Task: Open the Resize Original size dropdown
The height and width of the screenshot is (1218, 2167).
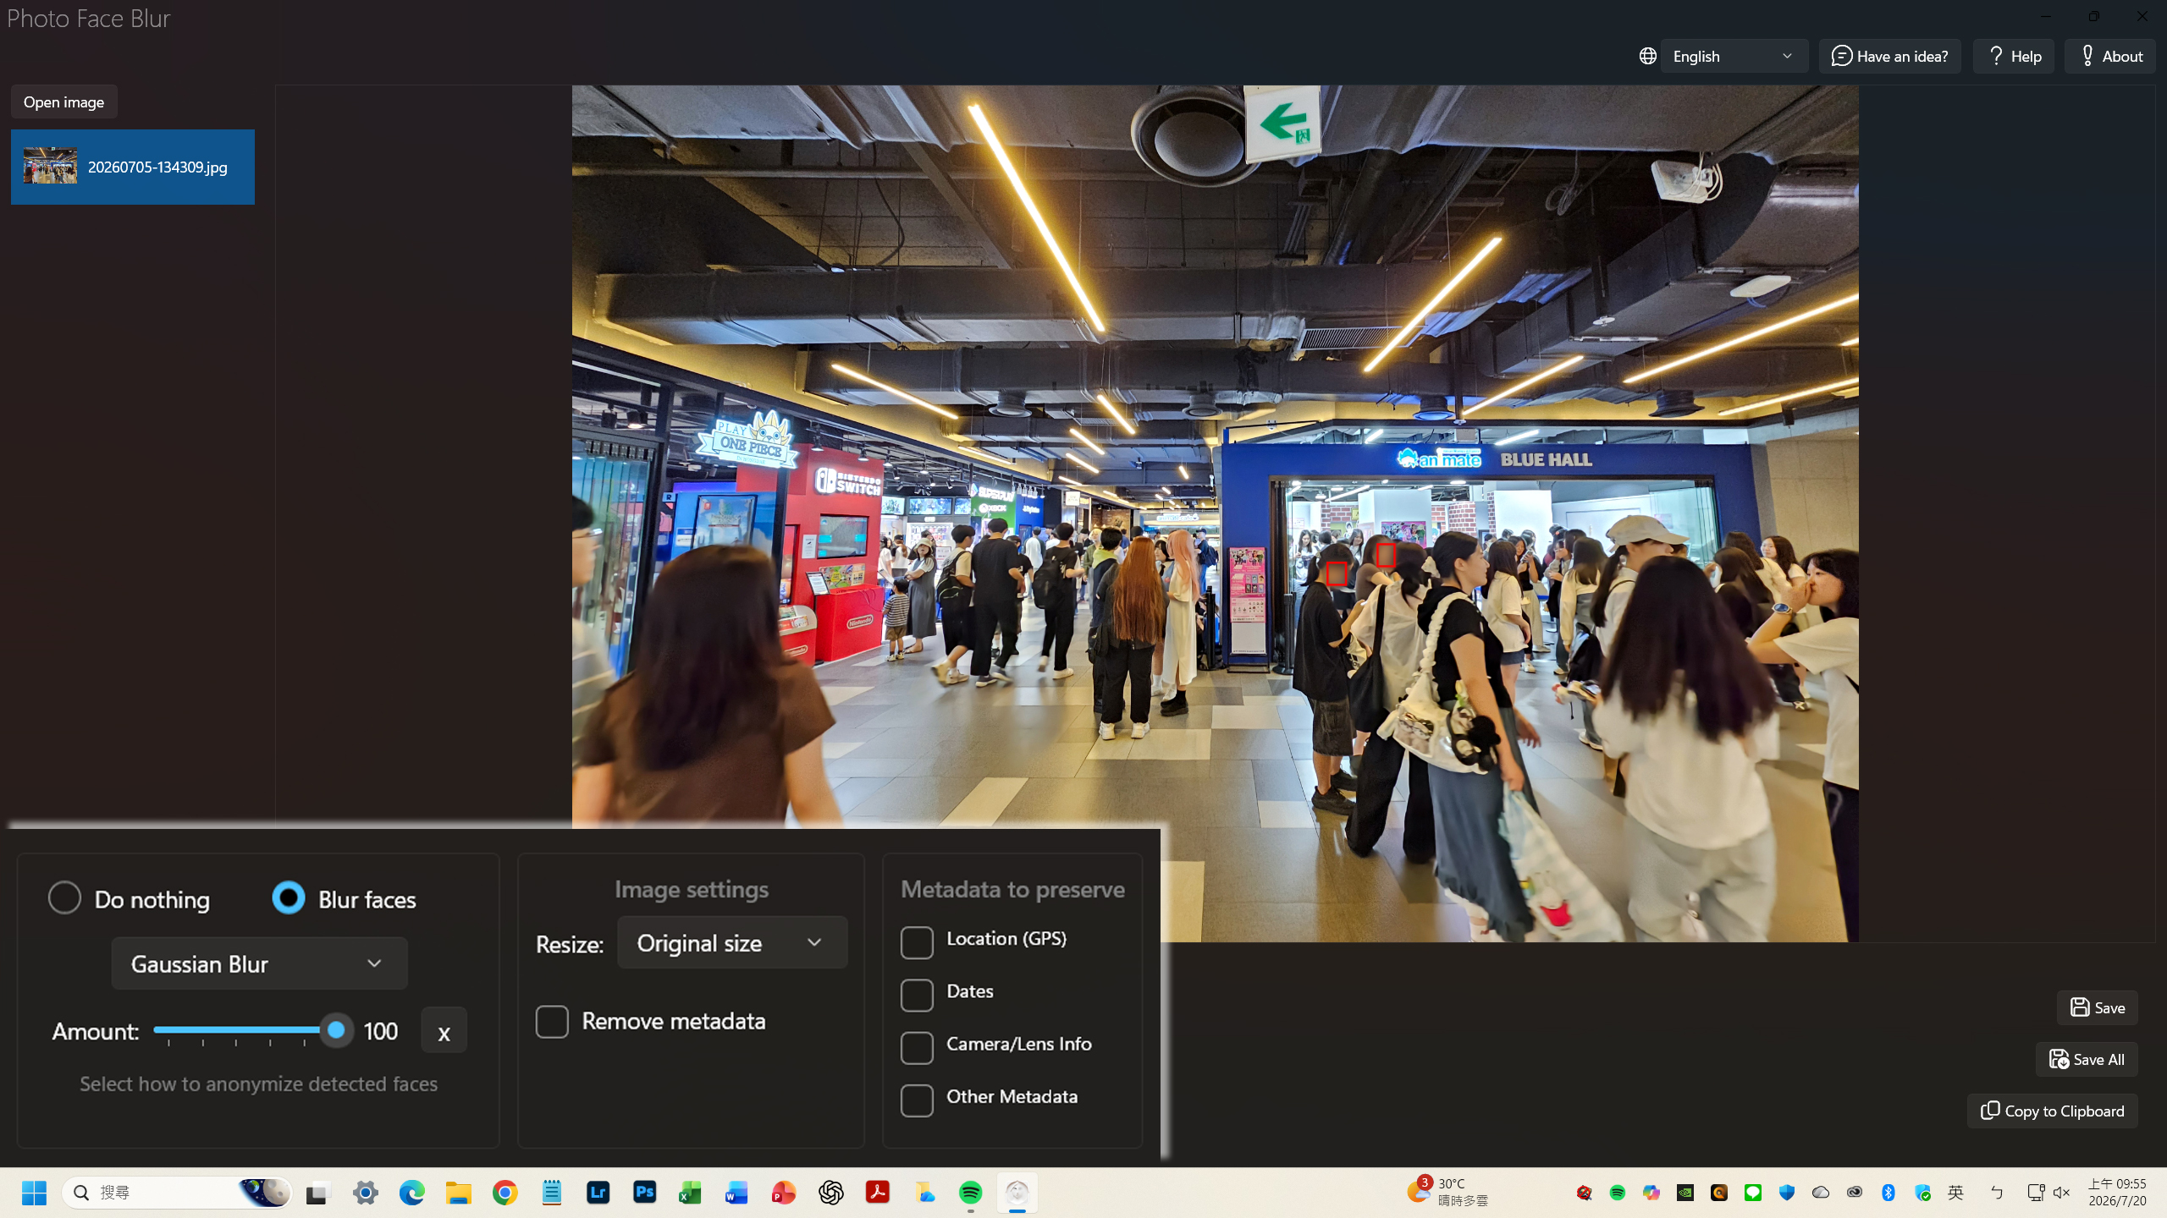Action: coord(731,942)
